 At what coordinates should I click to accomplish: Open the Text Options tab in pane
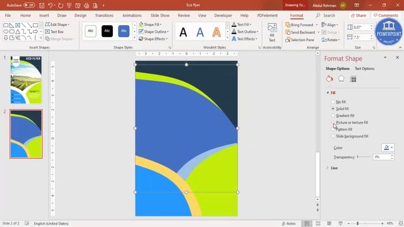tap(364, 69)
